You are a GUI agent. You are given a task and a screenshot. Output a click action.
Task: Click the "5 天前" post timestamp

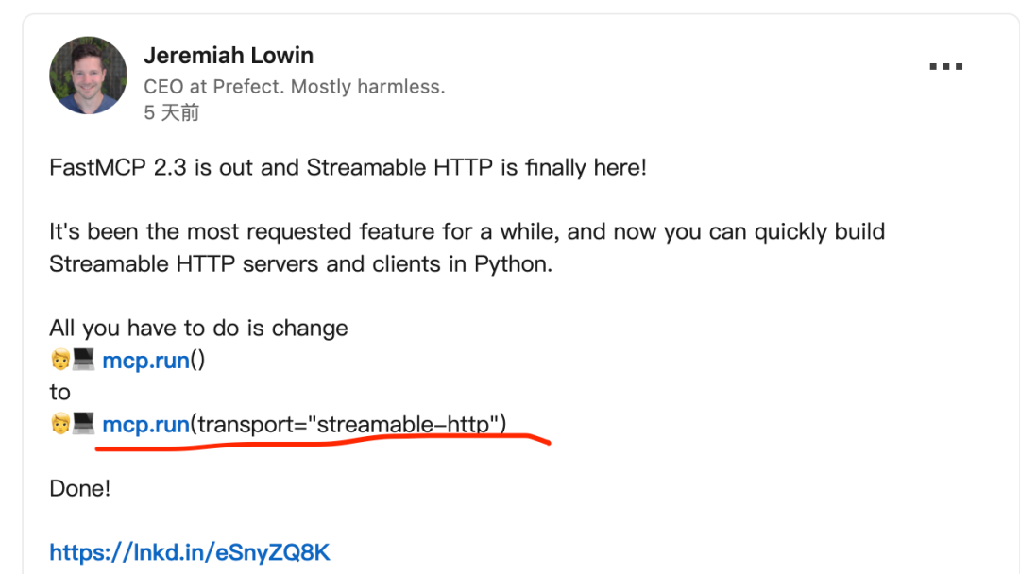tap(171, 113)
